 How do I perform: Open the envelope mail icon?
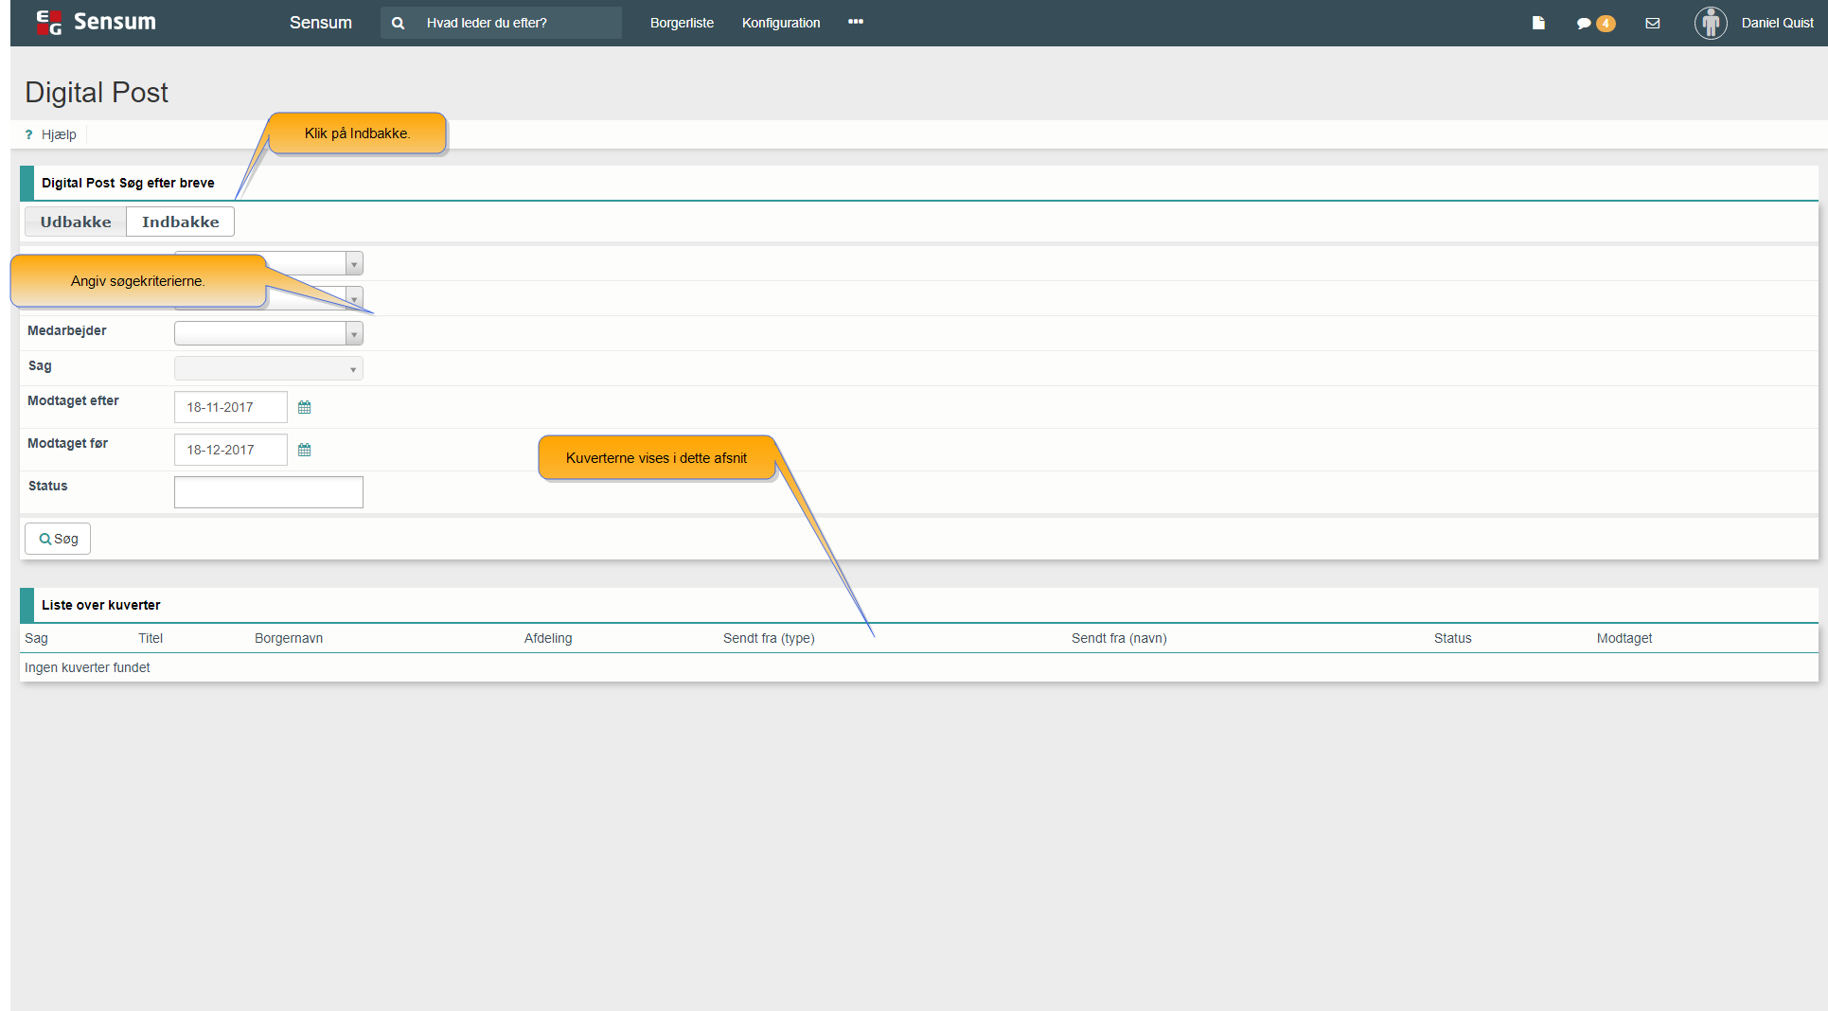pyautogui.click(x=1653, y=23)
